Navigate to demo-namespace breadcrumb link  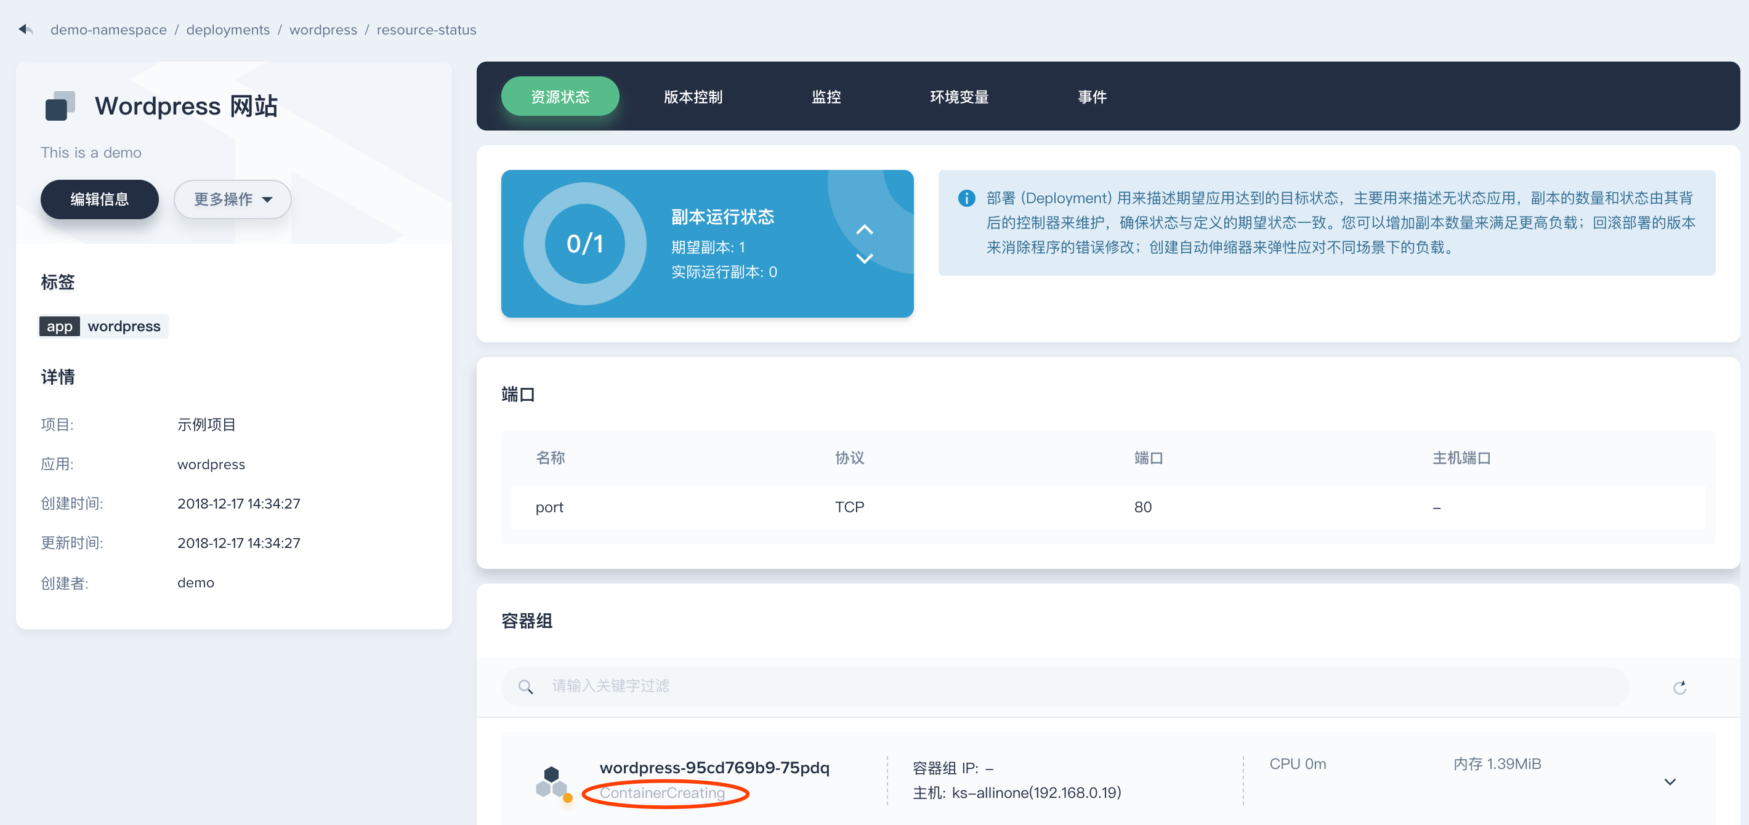click(108, 29)
